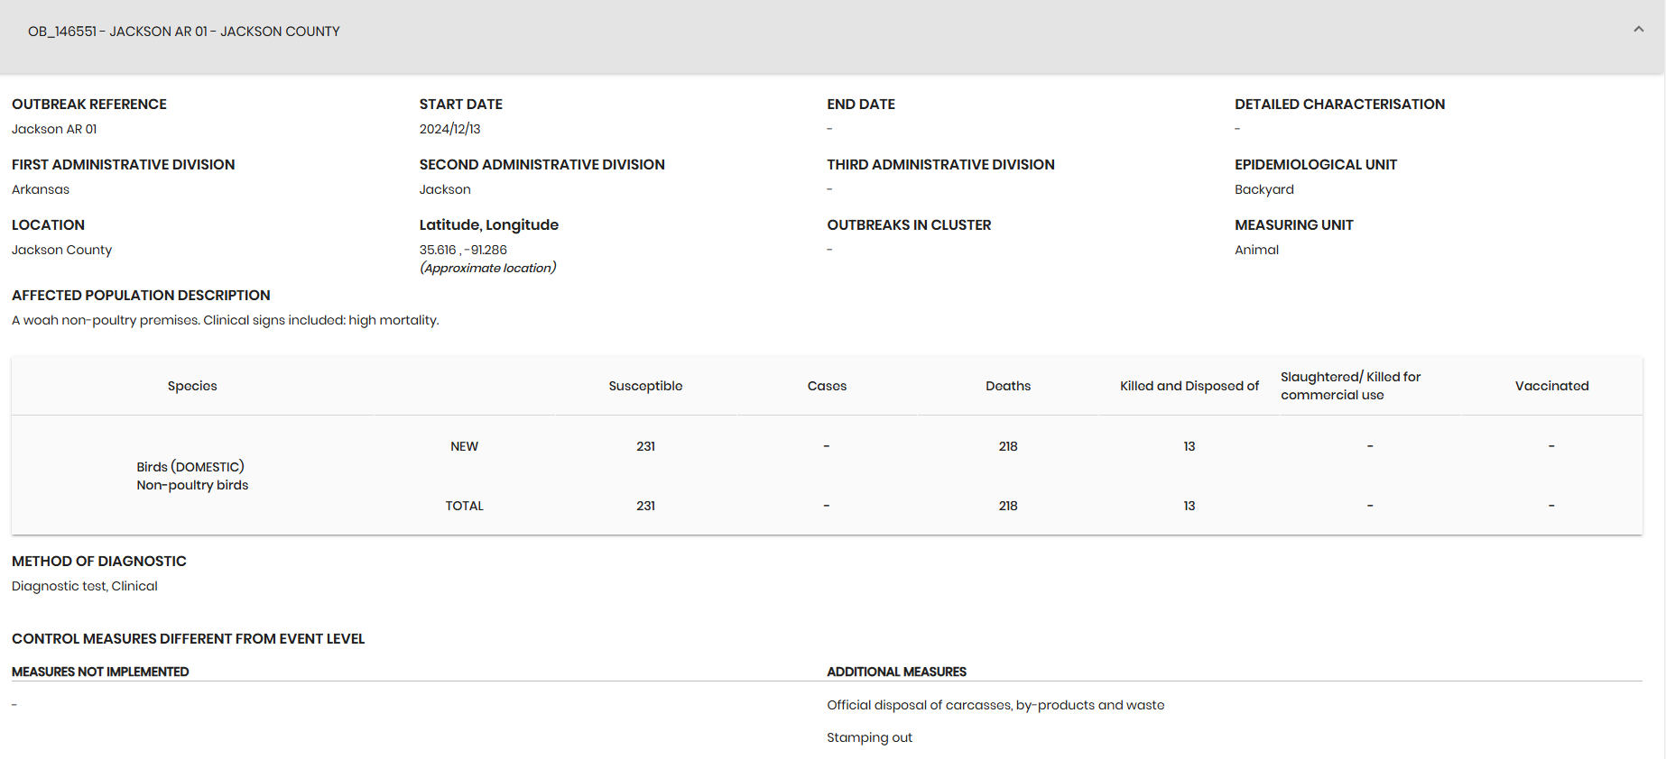Click the 'Latitude, Longitude' label
The width and height of the screenshot is (1666, 759).
489,224
